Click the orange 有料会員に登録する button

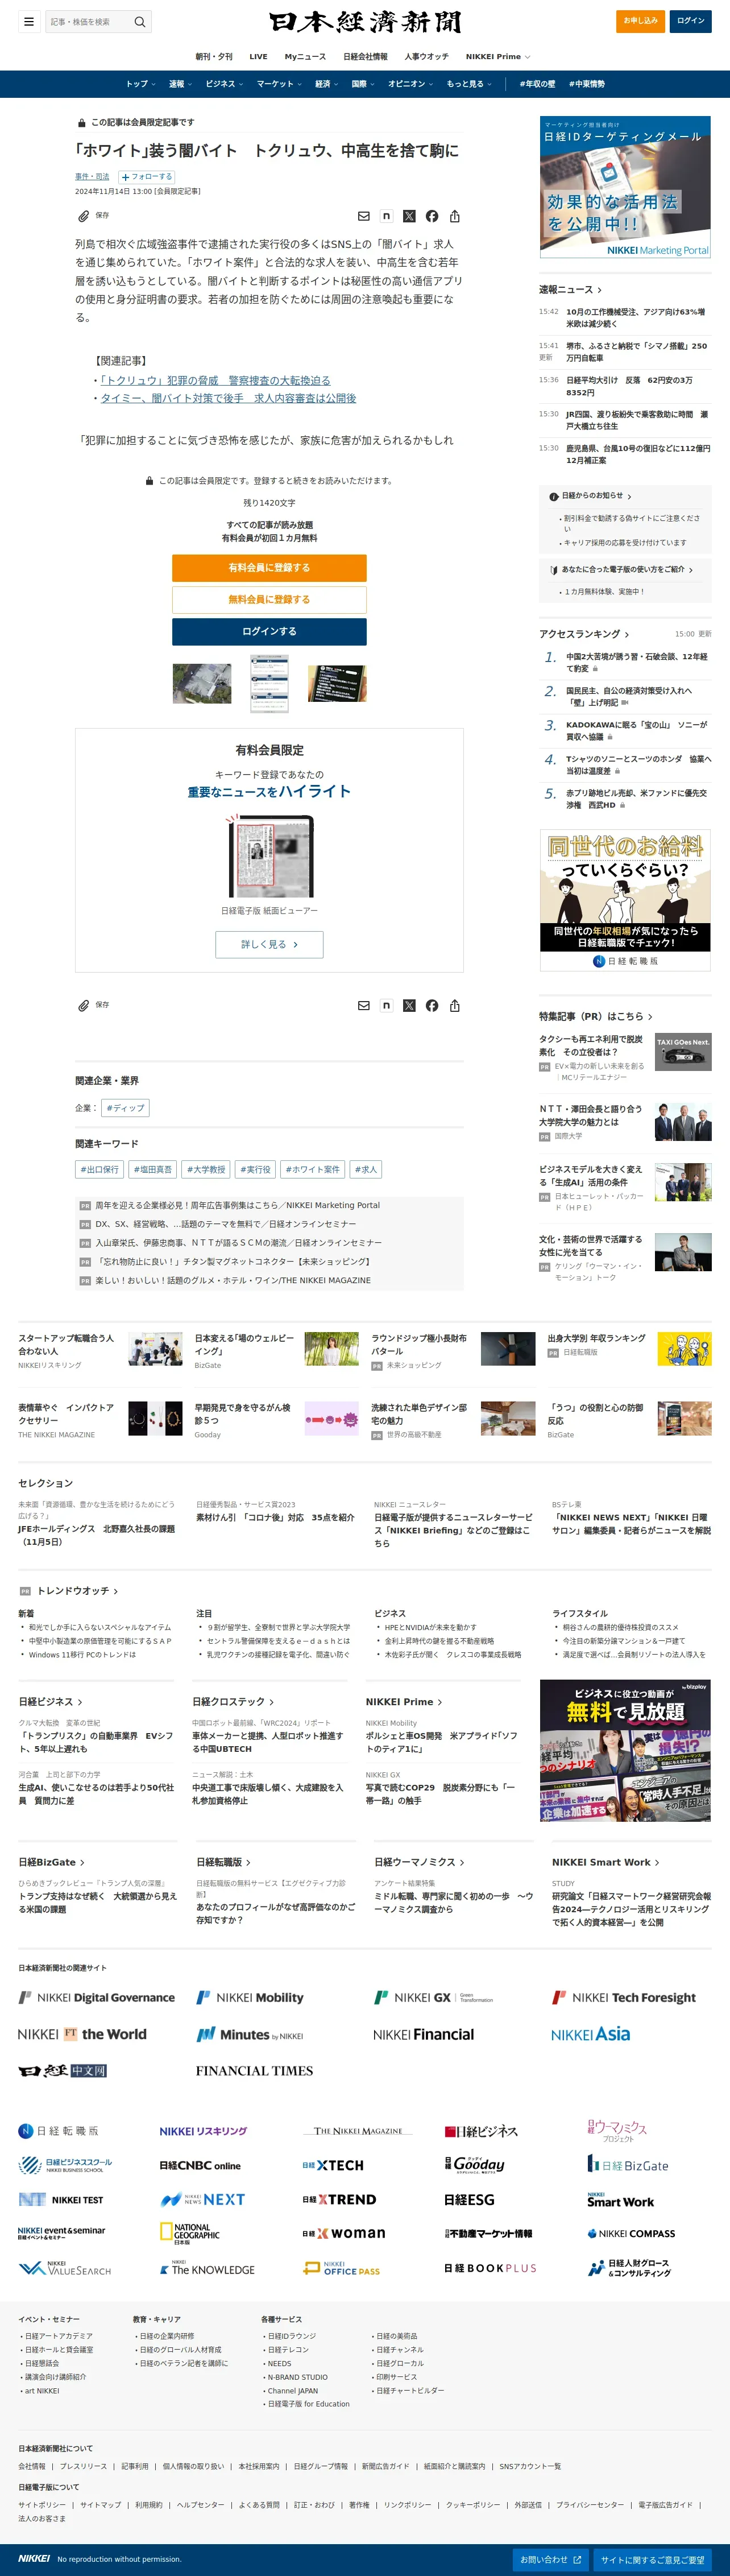pyautogui.click(x=269, y=567)
